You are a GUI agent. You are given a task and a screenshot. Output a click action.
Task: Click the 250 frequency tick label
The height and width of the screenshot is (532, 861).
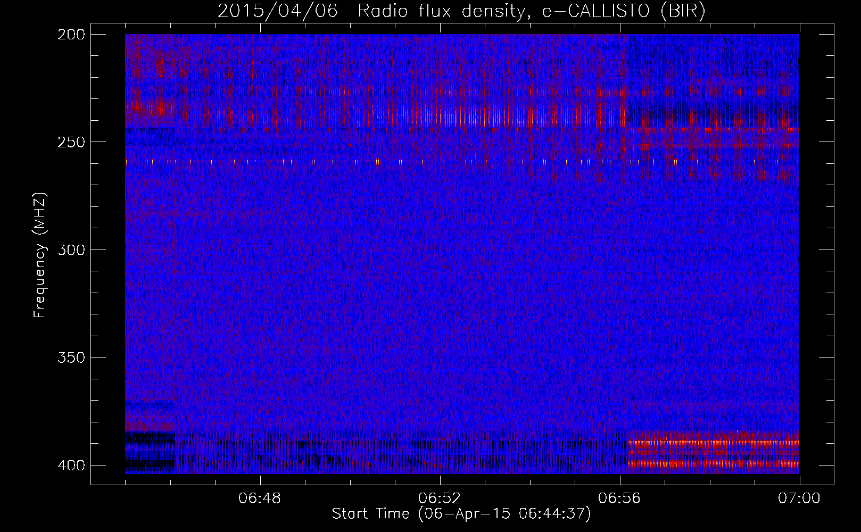pyautogui.click(x=71, y=142)
